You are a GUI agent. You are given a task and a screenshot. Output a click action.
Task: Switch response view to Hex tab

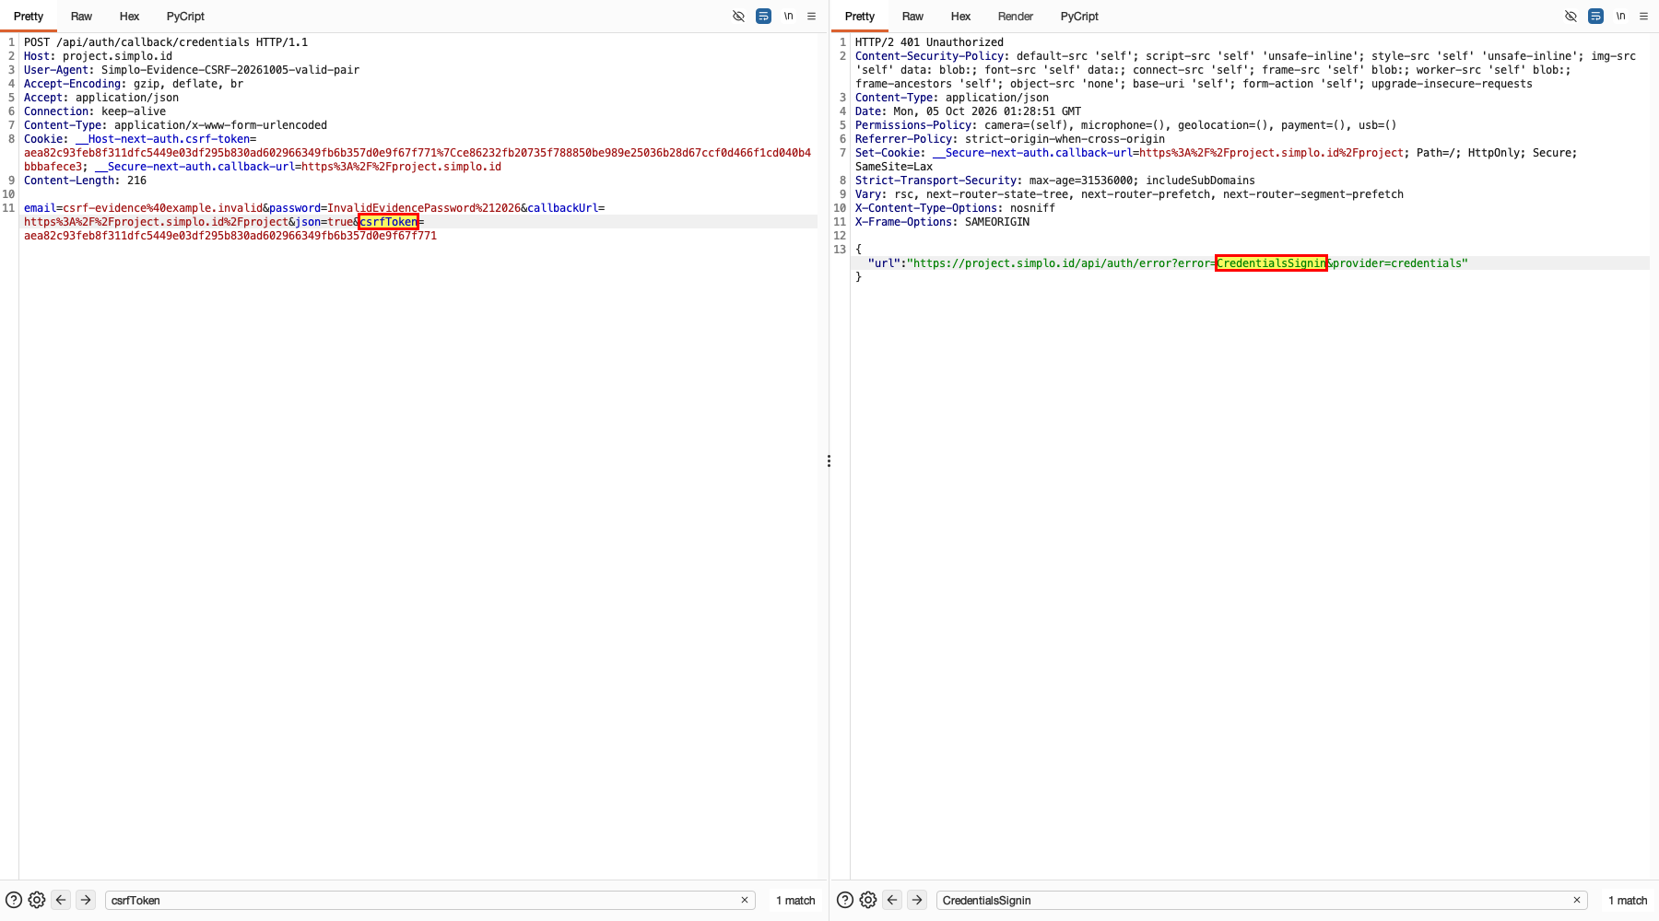[960, 17]
